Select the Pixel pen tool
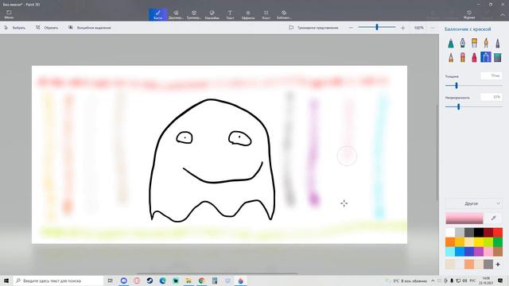Image resolution: width=509 pixels, height=286 pixels. 498,43
